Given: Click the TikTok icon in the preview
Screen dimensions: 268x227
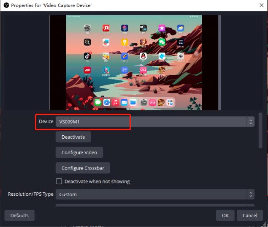Looking at the screenshot, I should 87,56.
